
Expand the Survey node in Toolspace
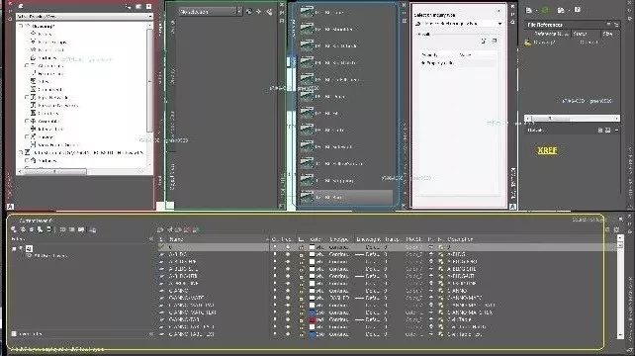tap(27, 136)
